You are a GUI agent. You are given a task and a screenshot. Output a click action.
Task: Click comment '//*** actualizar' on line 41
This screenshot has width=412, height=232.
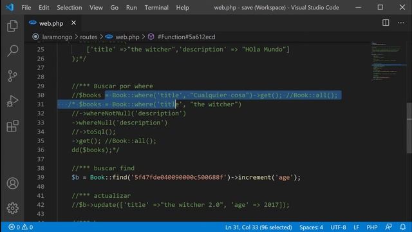[x=101, y=196]
